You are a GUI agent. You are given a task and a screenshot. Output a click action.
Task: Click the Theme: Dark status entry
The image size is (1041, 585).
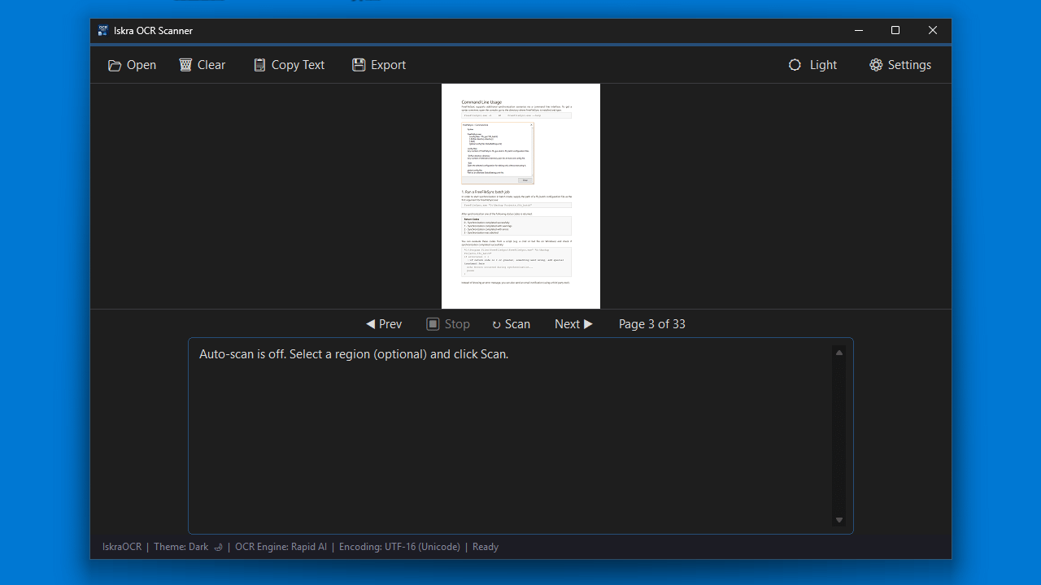(x=181, y=547)
